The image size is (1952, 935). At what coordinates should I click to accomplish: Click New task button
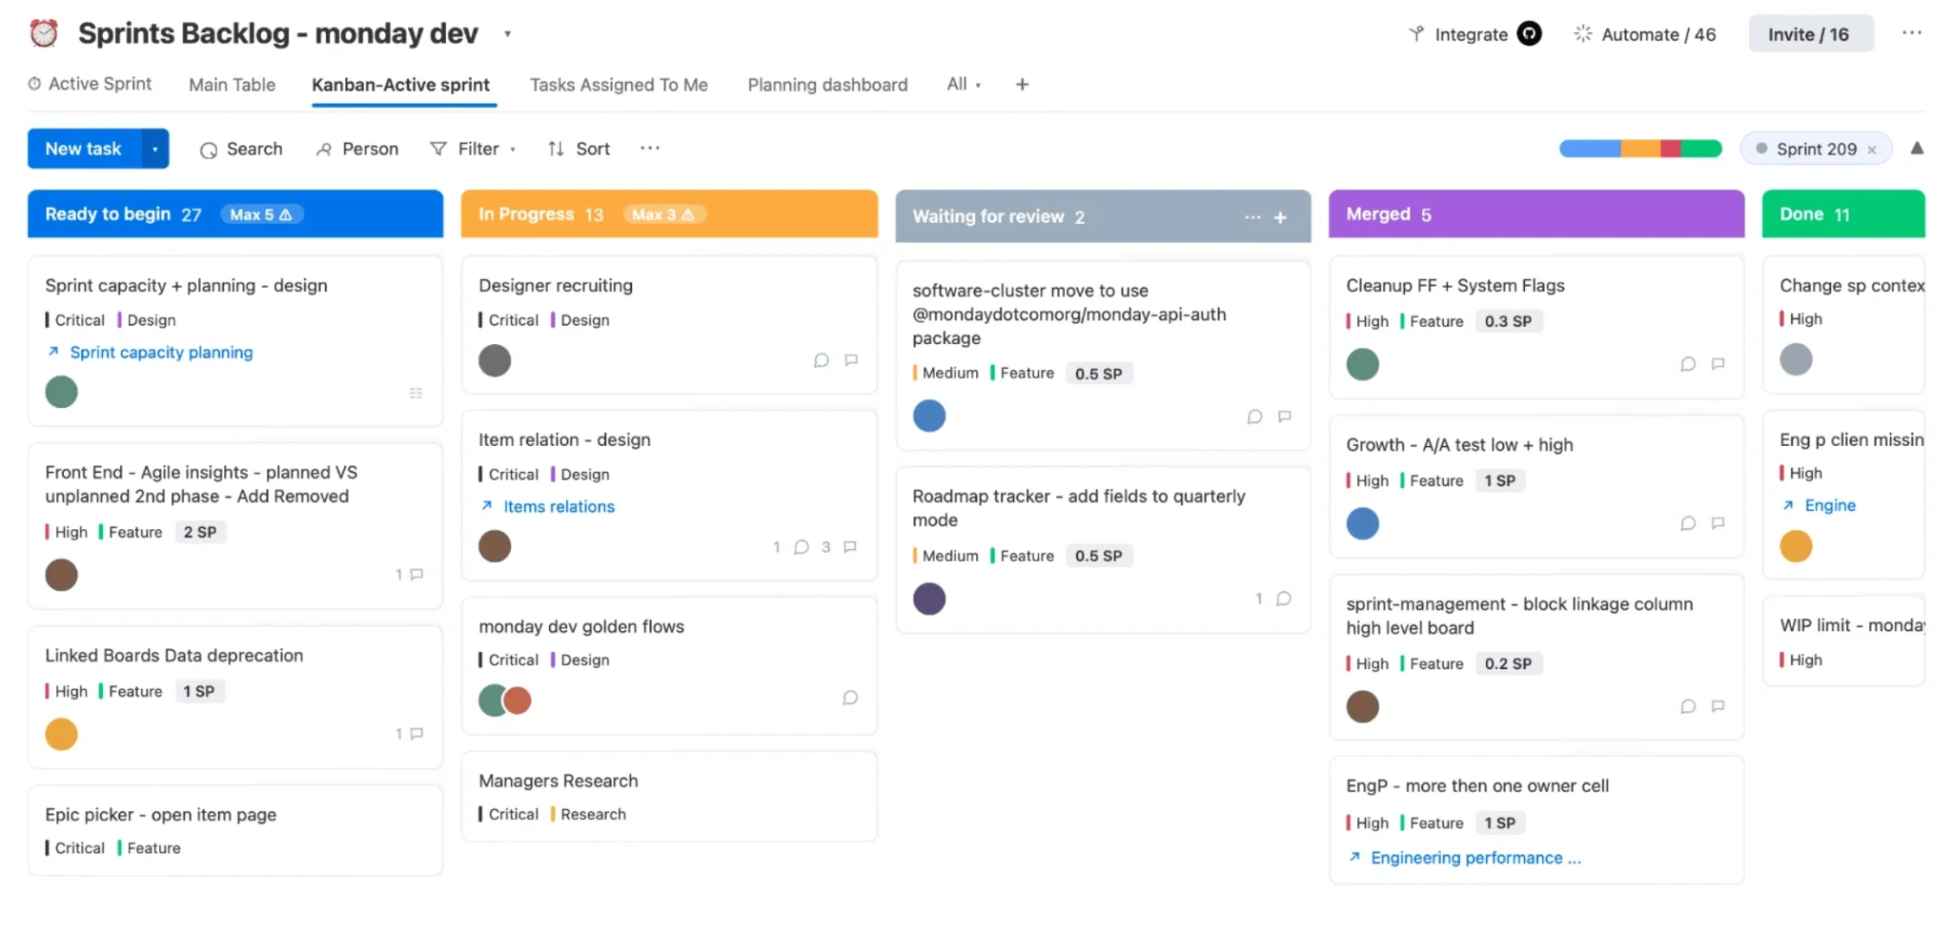point(84,149)
